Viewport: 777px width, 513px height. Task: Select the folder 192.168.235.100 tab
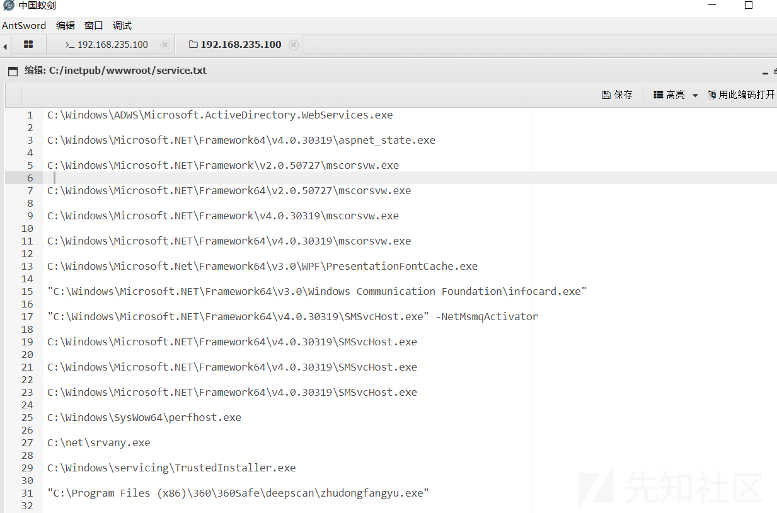[x=235, y=45]
